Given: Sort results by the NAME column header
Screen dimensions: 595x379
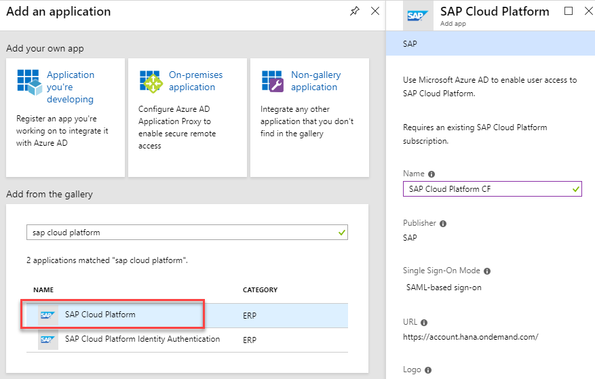Looking at the screenshot, I should 43,290.
